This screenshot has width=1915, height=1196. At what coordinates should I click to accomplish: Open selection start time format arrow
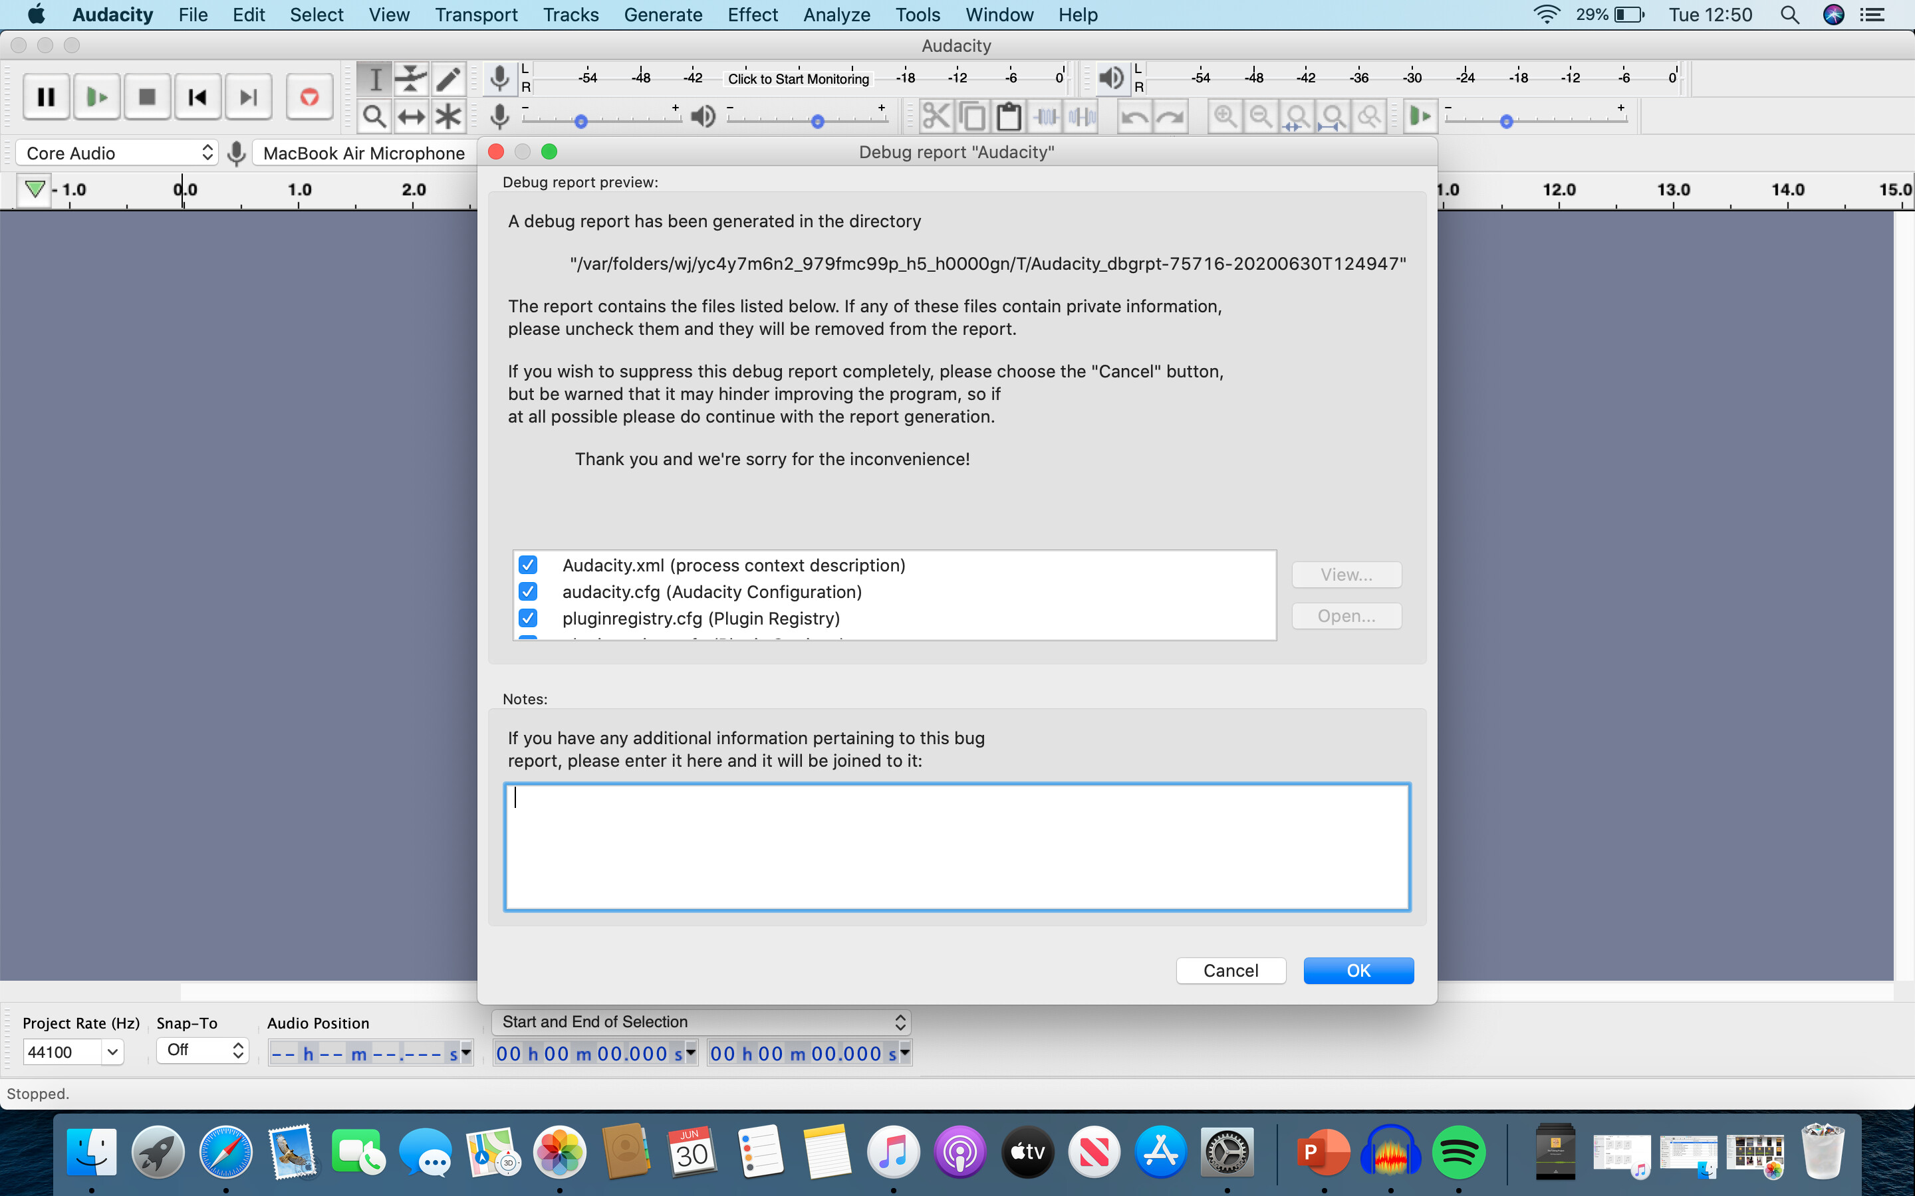(x=691, y=1052)
